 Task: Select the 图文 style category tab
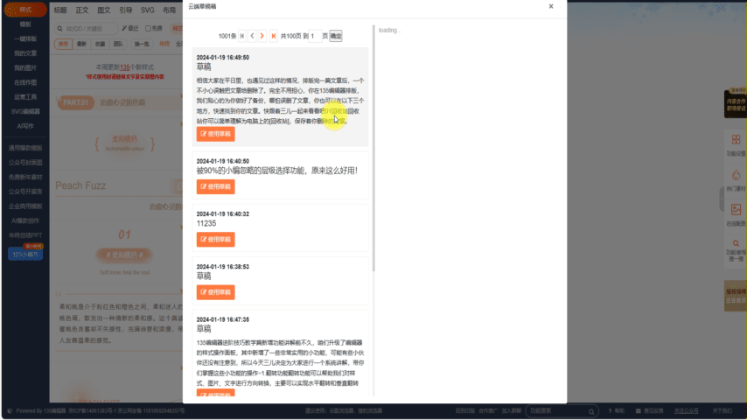104,10
